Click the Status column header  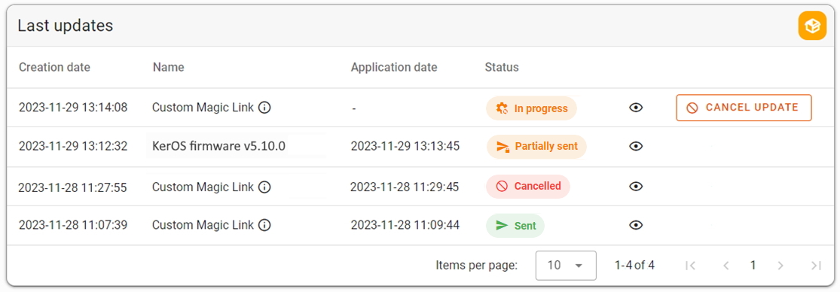click(x=502, y=68)
